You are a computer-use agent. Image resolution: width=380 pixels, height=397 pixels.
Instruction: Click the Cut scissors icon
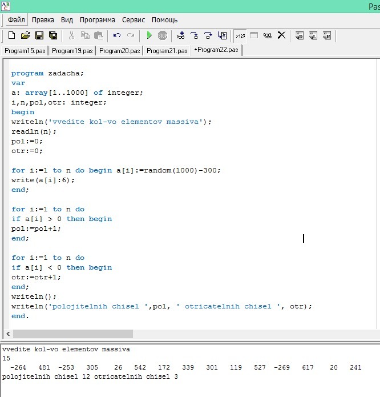[x=71, y=35]
